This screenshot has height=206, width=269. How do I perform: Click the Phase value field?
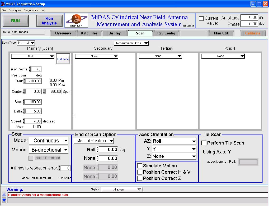(249, 24)
